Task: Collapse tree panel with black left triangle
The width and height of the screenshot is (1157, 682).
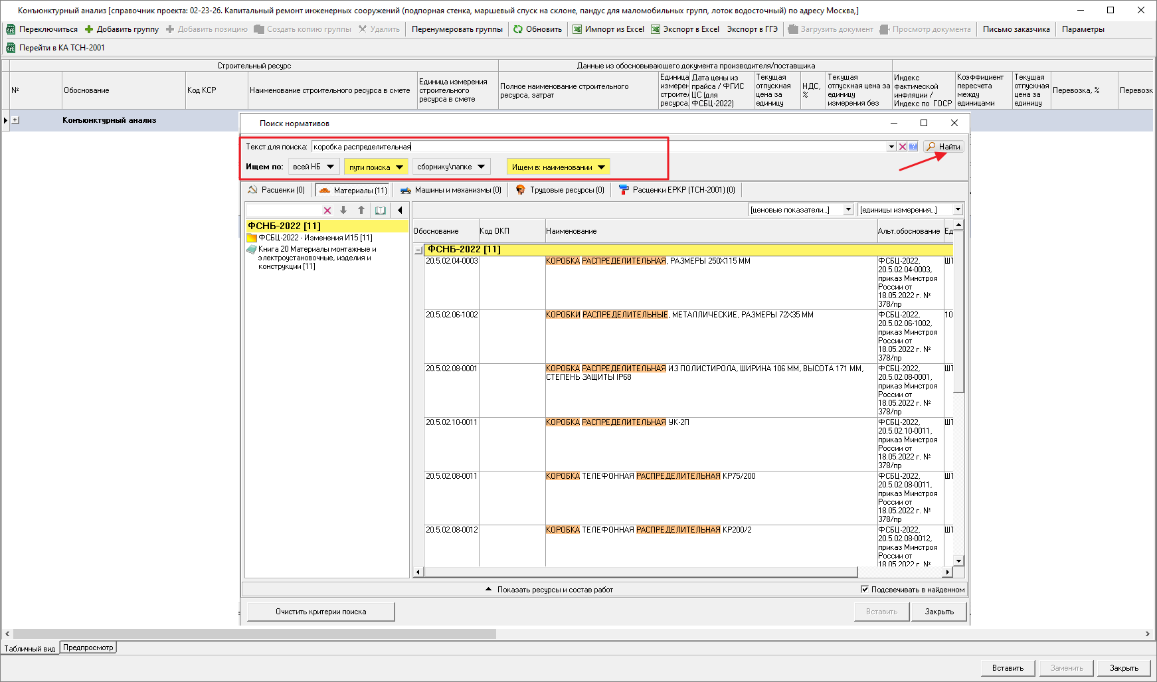Action: tap(400, 210)
